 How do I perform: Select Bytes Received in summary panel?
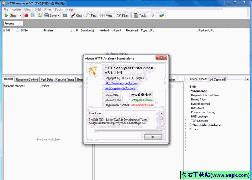[x=201, y=104]
